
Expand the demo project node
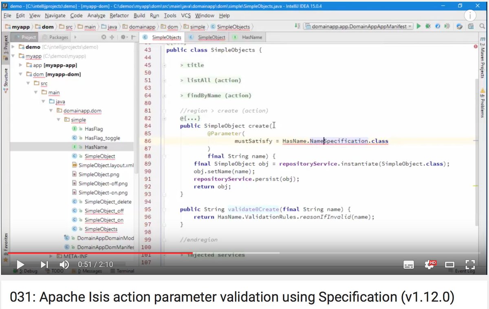point(13,47)
